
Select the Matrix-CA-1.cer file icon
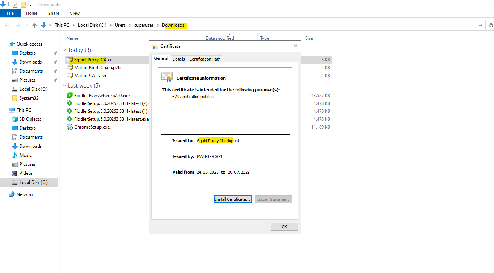pos(70,76)
